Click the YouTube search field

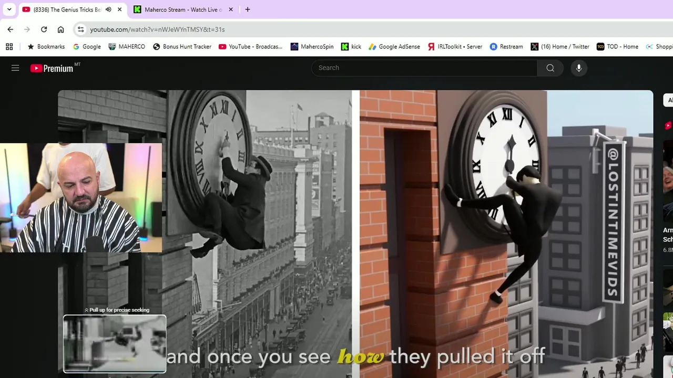424,68
